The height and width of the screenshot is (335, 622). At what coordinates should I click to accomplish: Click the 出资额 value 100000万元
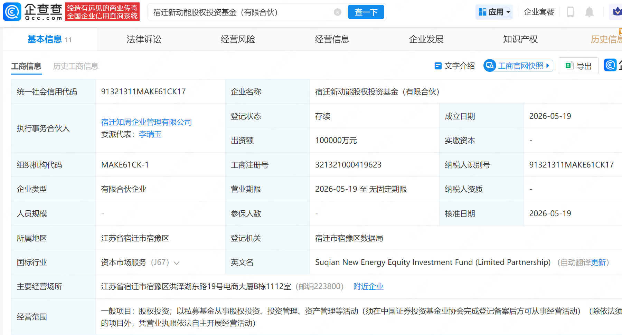point(336,140)
